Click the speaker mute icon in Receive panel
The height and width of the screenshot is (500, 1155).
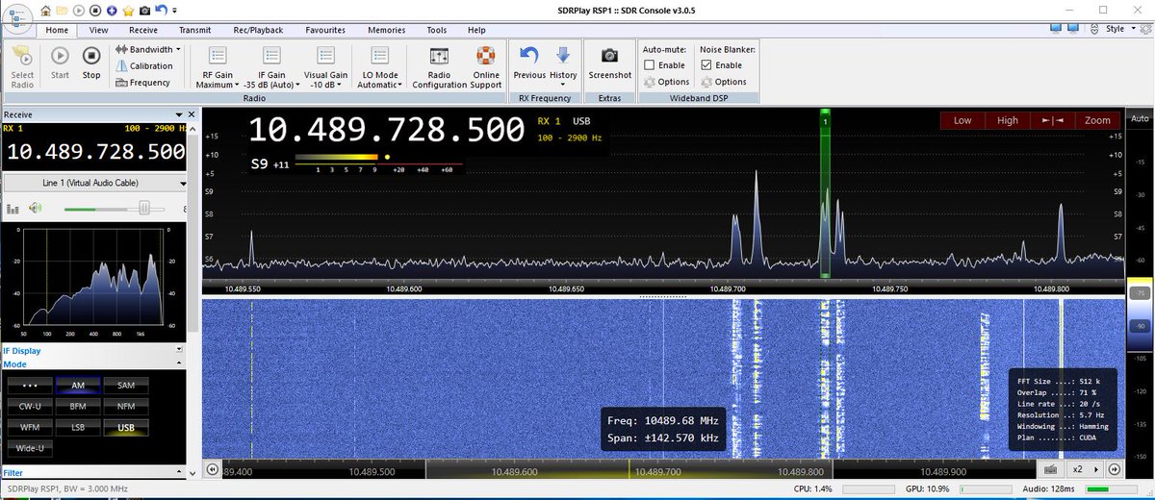[x=36, y=208]
